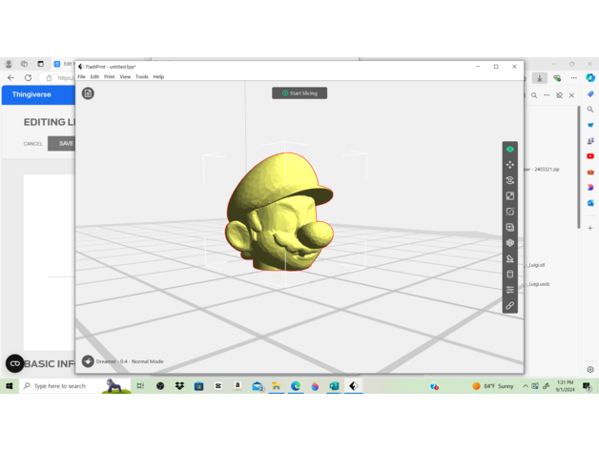Expand hidden system tray icons chevron
Screen dimensions: 599x450
click(525, 386)
